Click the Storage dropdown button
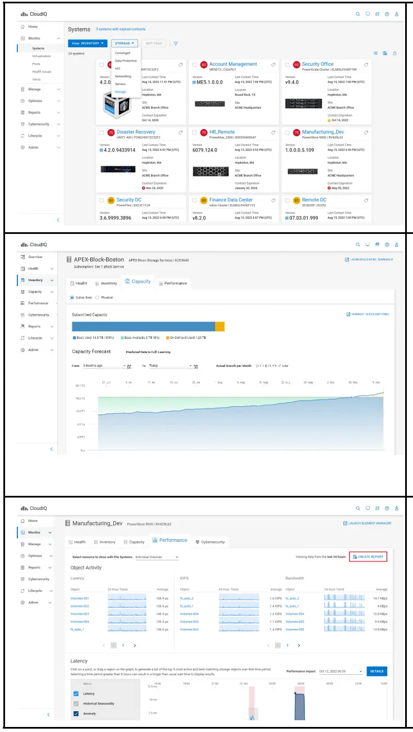Image resolution: width=413 pixels, height=732 pixels. [x=124, y=43]
